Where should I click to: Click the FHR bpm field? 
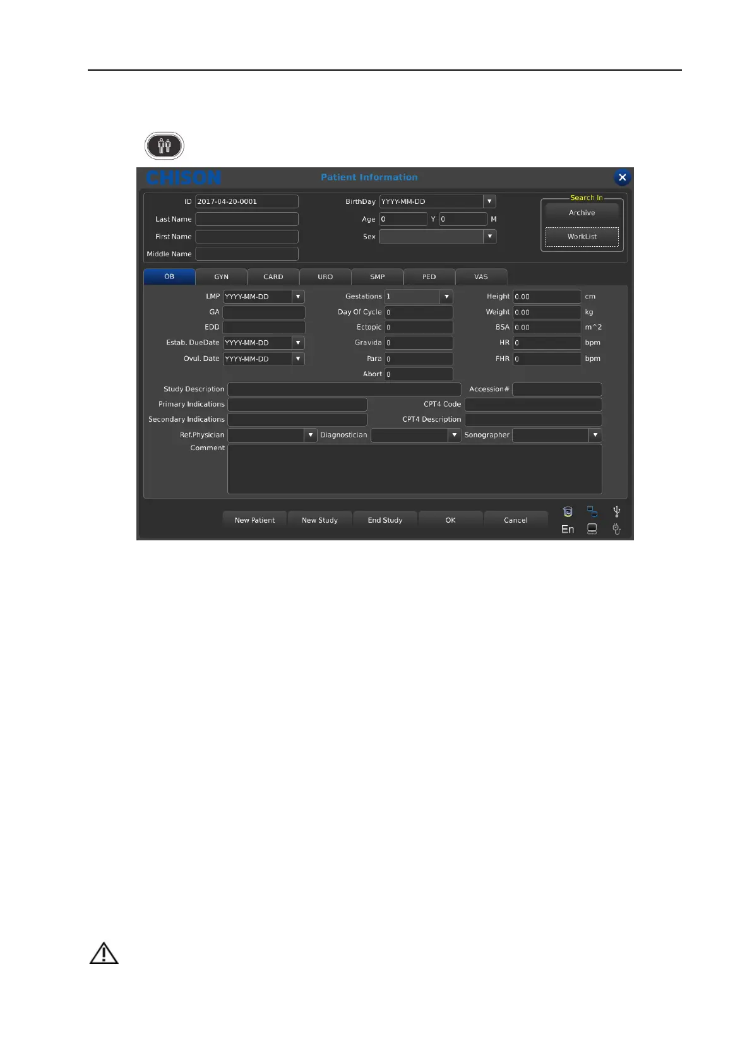pyautogui.click(x=547, y=359)
